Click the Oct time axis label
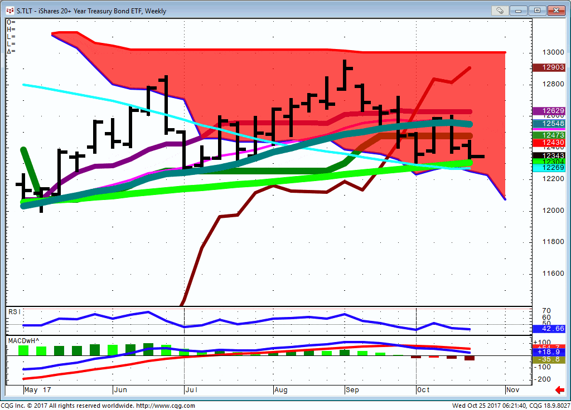Viewport: 571px width, 410px height. pyautogui.click(x=423, y=390)
